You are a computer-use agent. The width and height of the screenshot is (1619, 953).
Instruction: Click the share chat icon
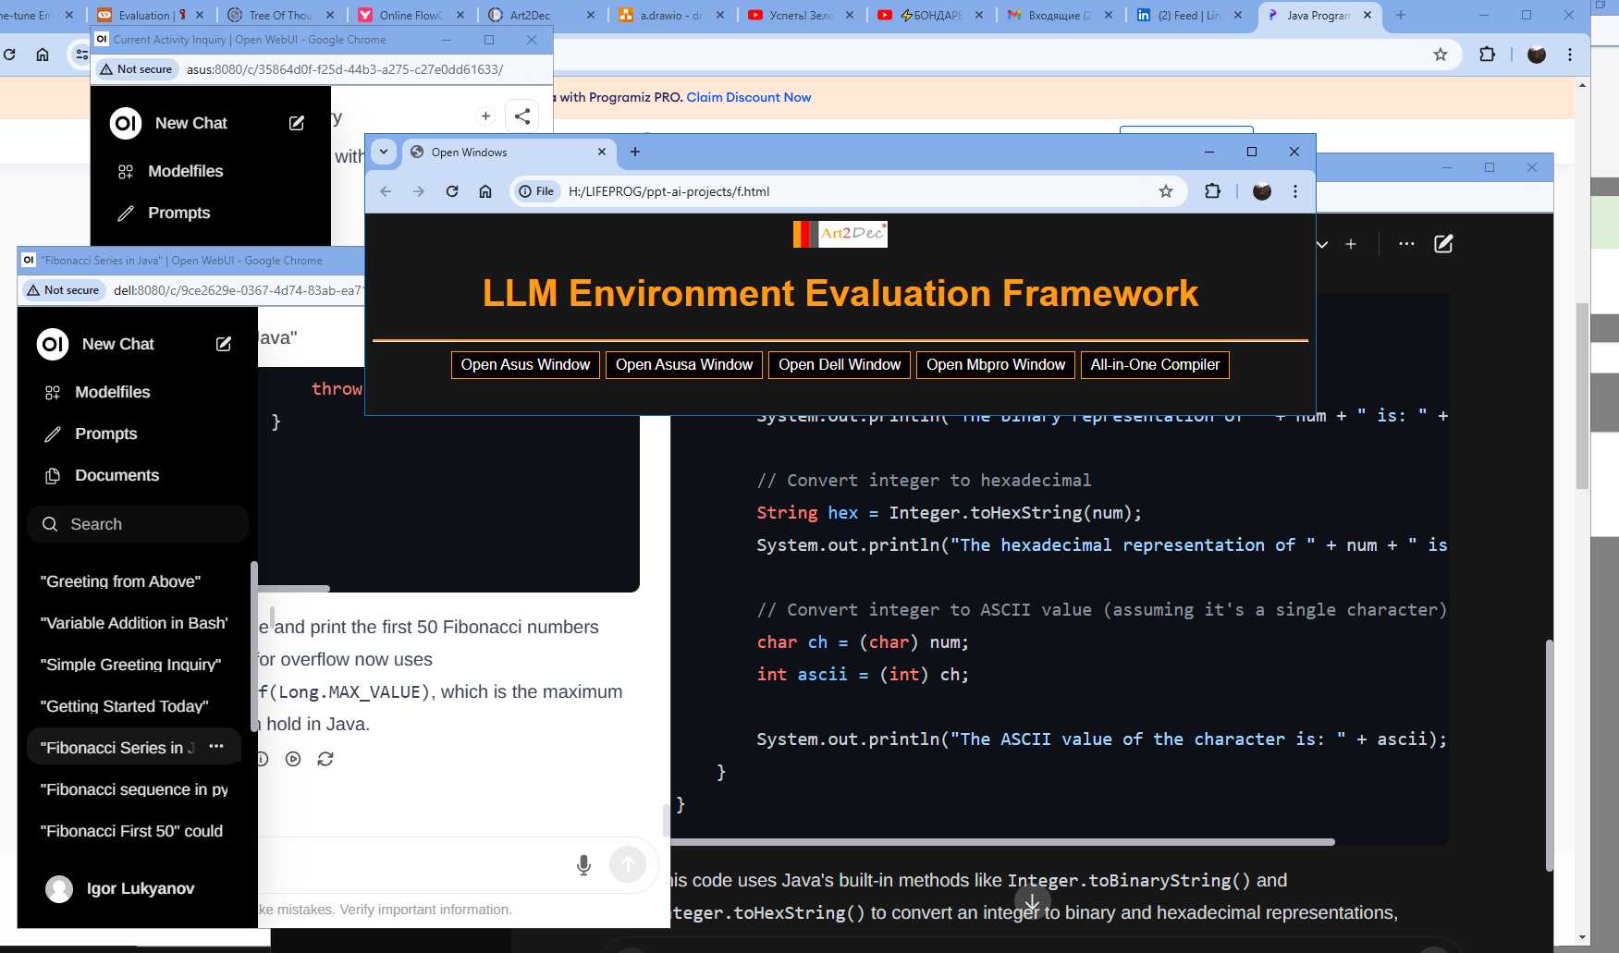coord(522,115)
